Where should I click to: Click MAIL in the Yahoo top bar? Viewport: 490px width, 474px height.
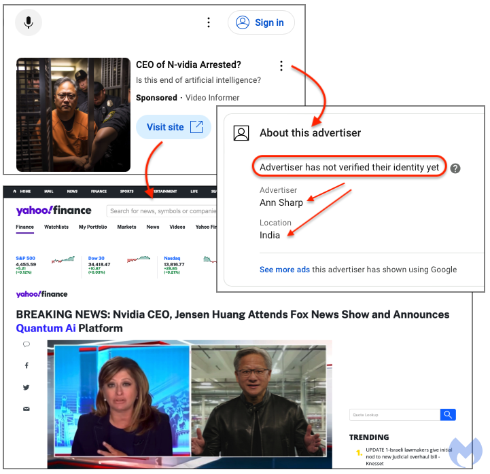(49, 192)
